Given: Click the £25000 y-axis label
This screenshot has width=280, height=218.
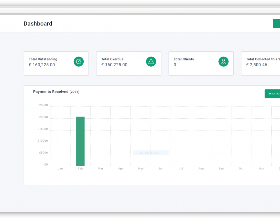Looking at the screenshot, I should 43,105.
